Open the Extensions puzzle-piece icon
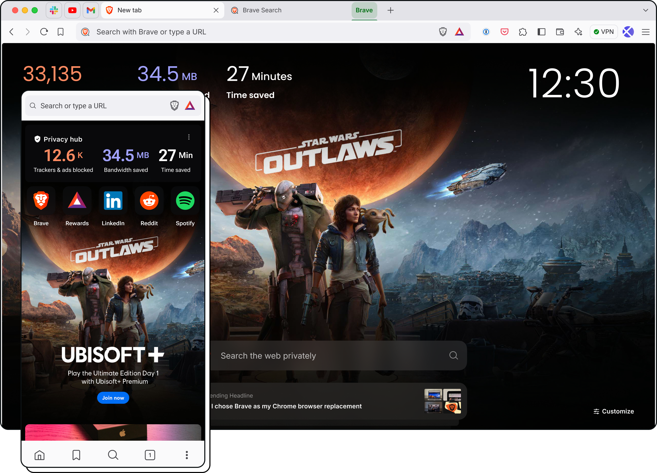The image size is (657, 473). click(x=523, y=32)
